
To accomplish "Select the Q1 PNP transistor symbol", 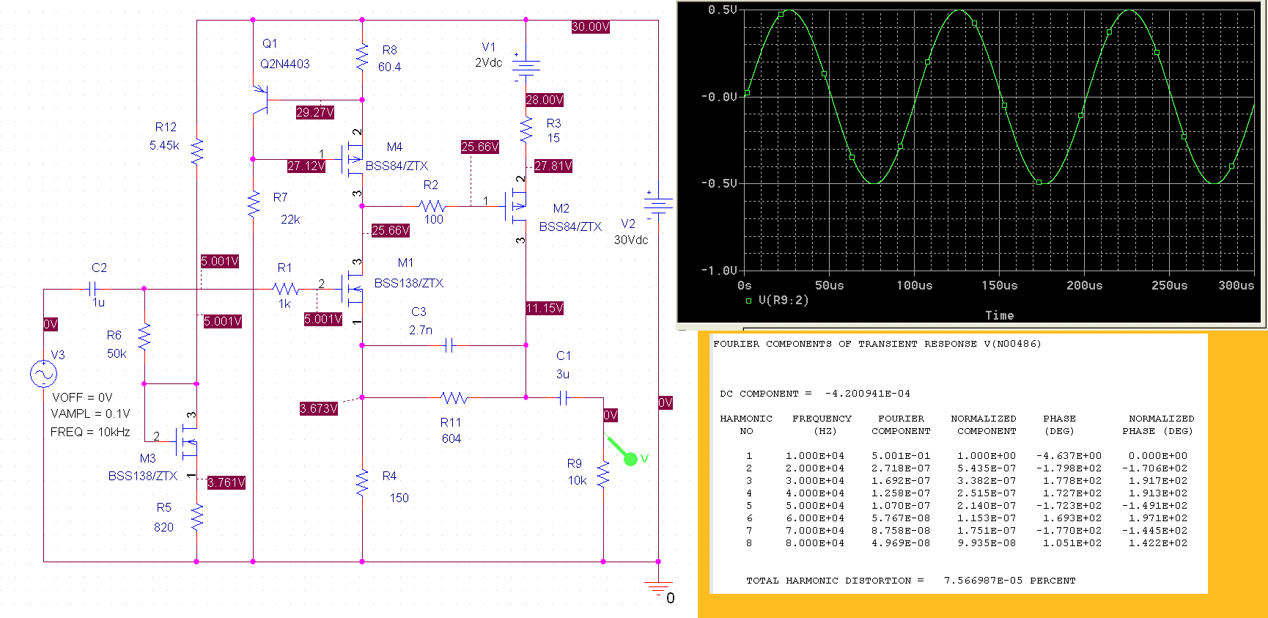I will [260, 100].
